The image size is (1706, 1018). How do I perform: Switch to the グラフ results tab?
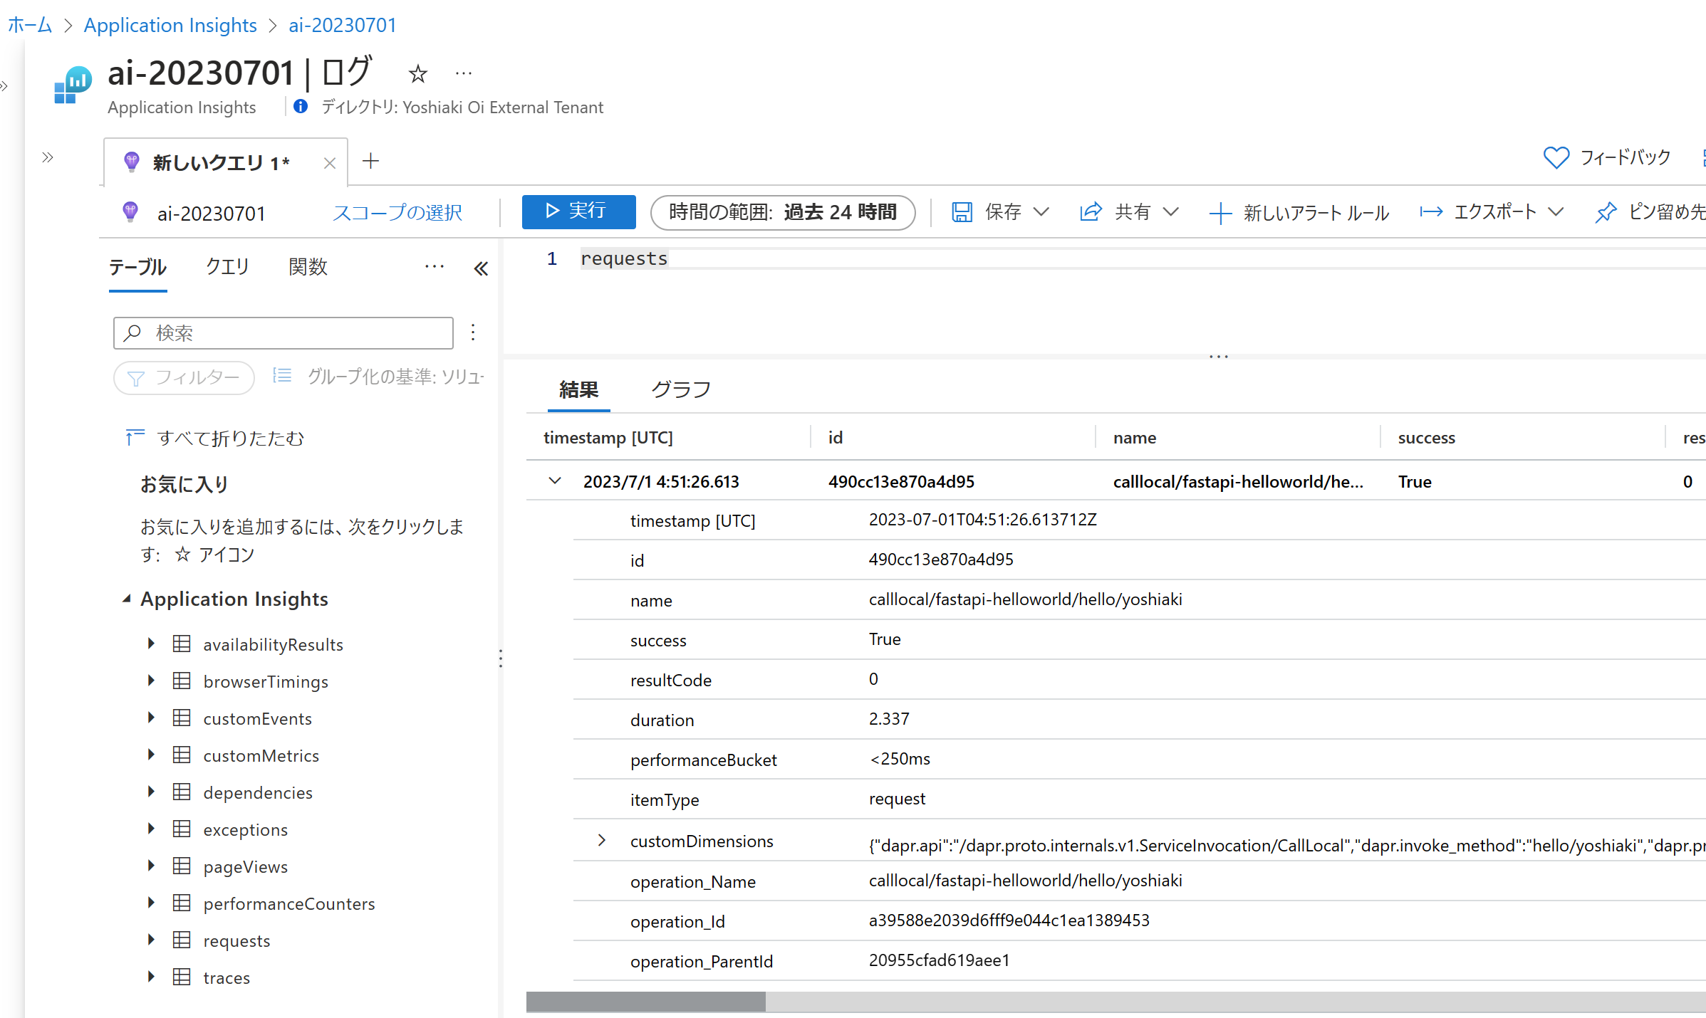tap(680, 389)
